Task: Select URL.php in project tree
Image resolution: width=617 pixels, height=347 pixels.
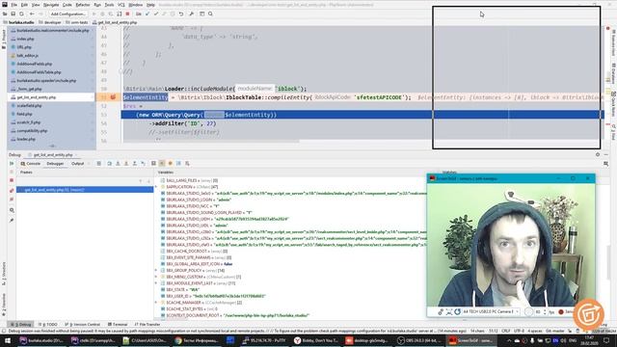Action: tap(24, 47)
